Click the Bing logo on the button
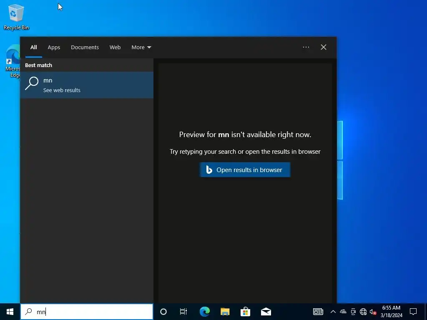427x320 pixels. coord(209,170)
